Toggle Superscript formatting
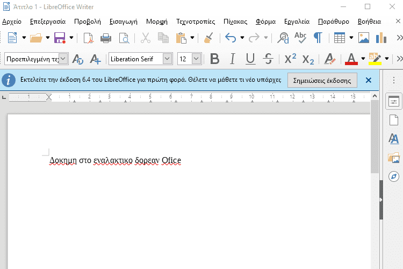The height and width of the screenshot is (269, 403). point(290,59)
